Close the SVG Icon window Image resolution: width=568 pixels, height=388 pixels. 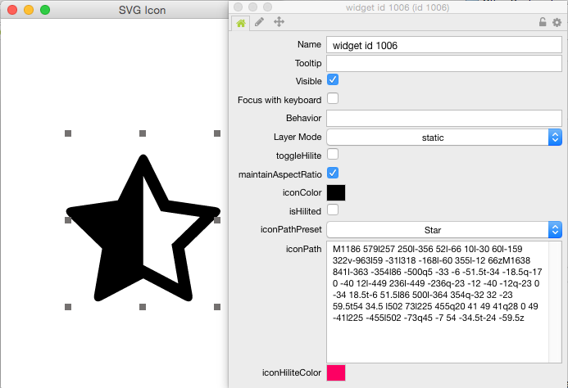[x=11, y=10]
